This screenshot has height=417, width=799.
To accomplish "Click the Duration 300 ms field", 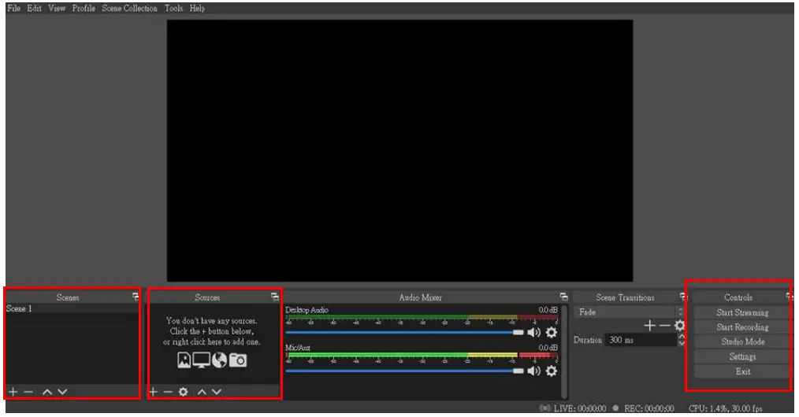I will click(641, 340).
